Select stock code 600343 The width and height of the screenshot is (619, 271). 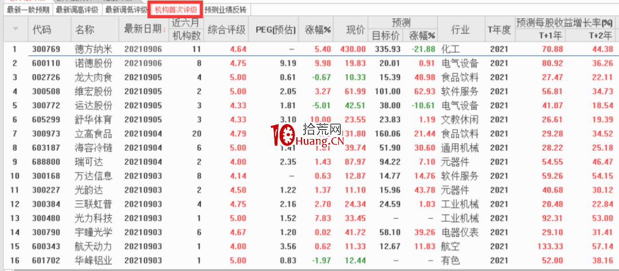pos(46,247)
